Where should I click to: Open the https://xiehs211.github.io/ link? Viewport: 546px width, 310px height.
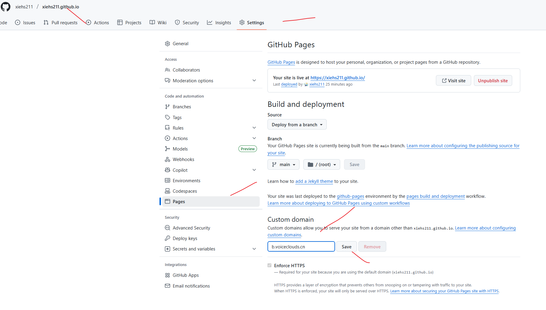[x=338, y=78]
